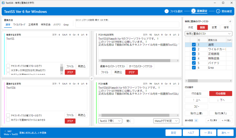Click the 複写 button

(x=226, y=27)
